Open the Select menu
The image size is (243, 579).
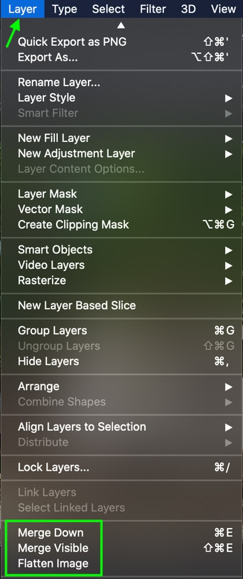point(109,9)
